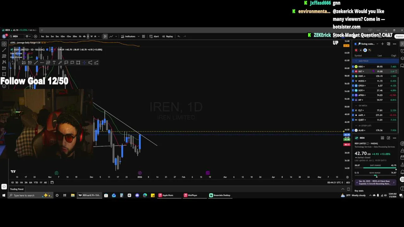Open indicator templates grid icon

(143, 36)
